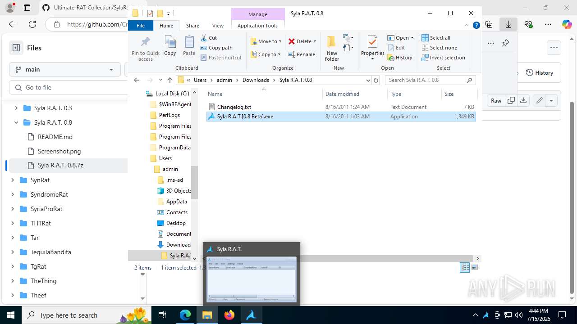577x324 pixels.
Task: Switch to the View ribbon tab
Action: (x=218, y=26)
